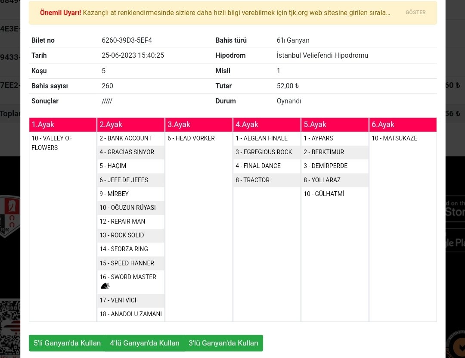Click 15 - SPEED HANNER entry
The image size is (465, 358).
[127, 263]
